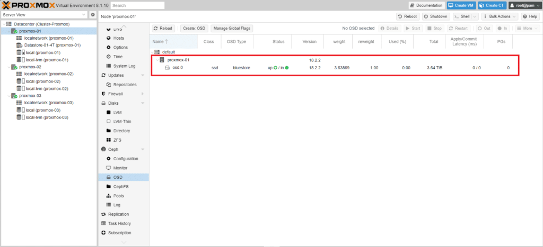Screen dimensions: 543x247
Task: Click the Datacenter (Cluster-Proxmox) server icon
Action: pyautogui.click(x=9, y=24)
